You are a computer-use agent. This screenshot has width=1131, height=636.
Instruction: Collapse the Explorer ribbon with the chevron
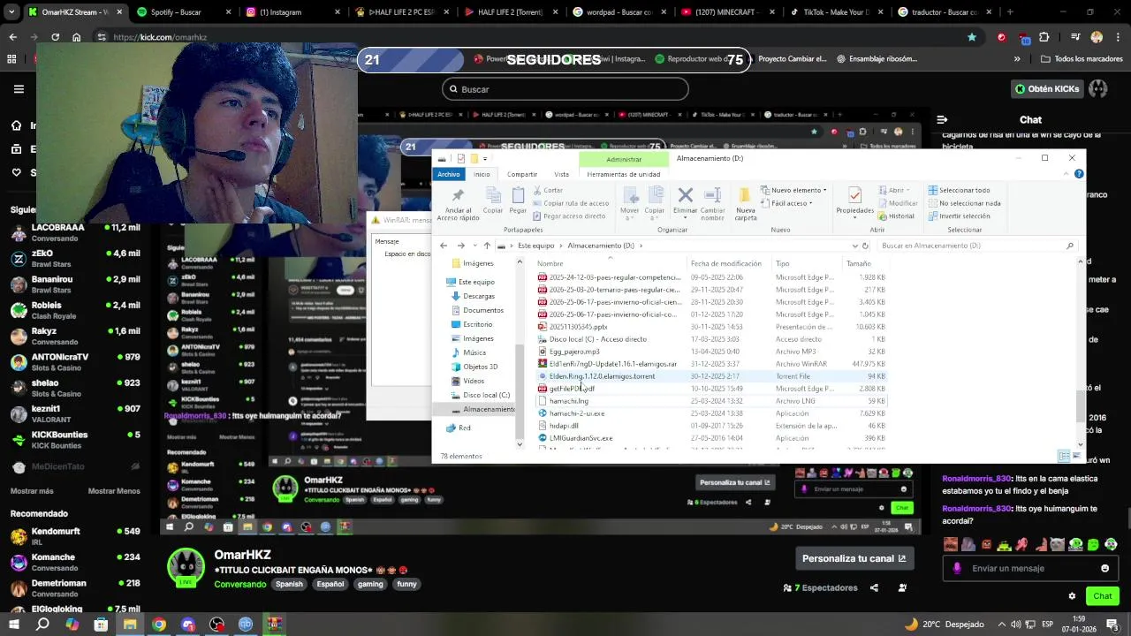pos(1067,174)
